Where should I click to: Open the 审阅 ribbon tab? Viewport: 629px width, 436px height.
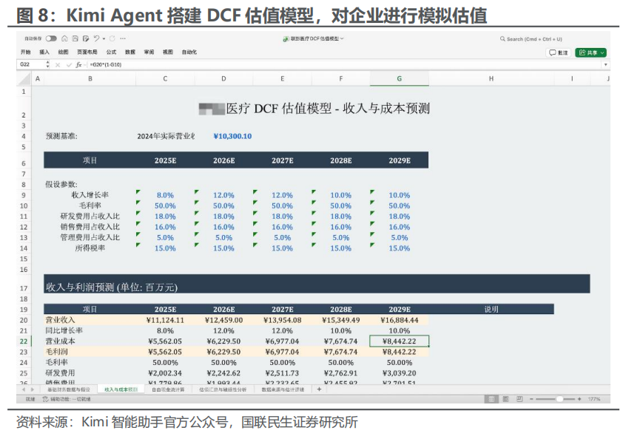tap(149, 52)
